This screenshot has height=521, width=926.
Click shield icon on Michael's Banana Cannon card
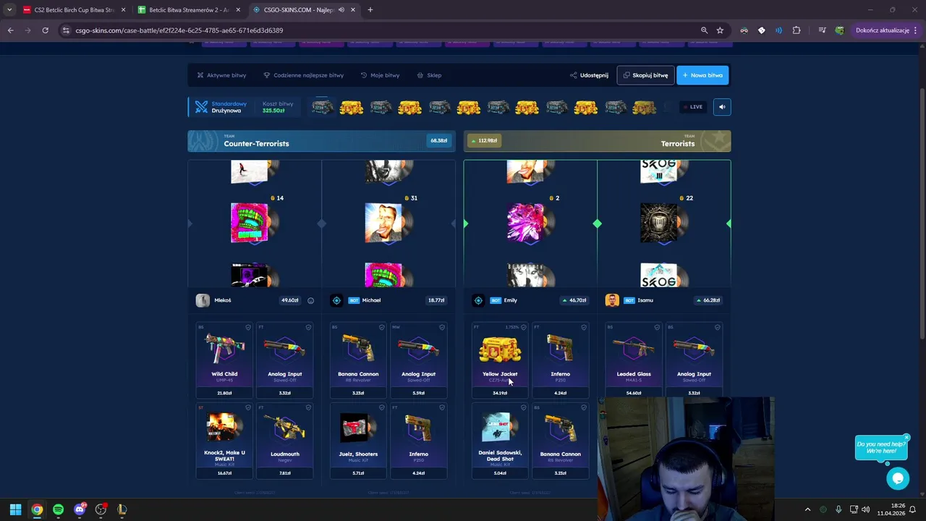coord(381,328)
